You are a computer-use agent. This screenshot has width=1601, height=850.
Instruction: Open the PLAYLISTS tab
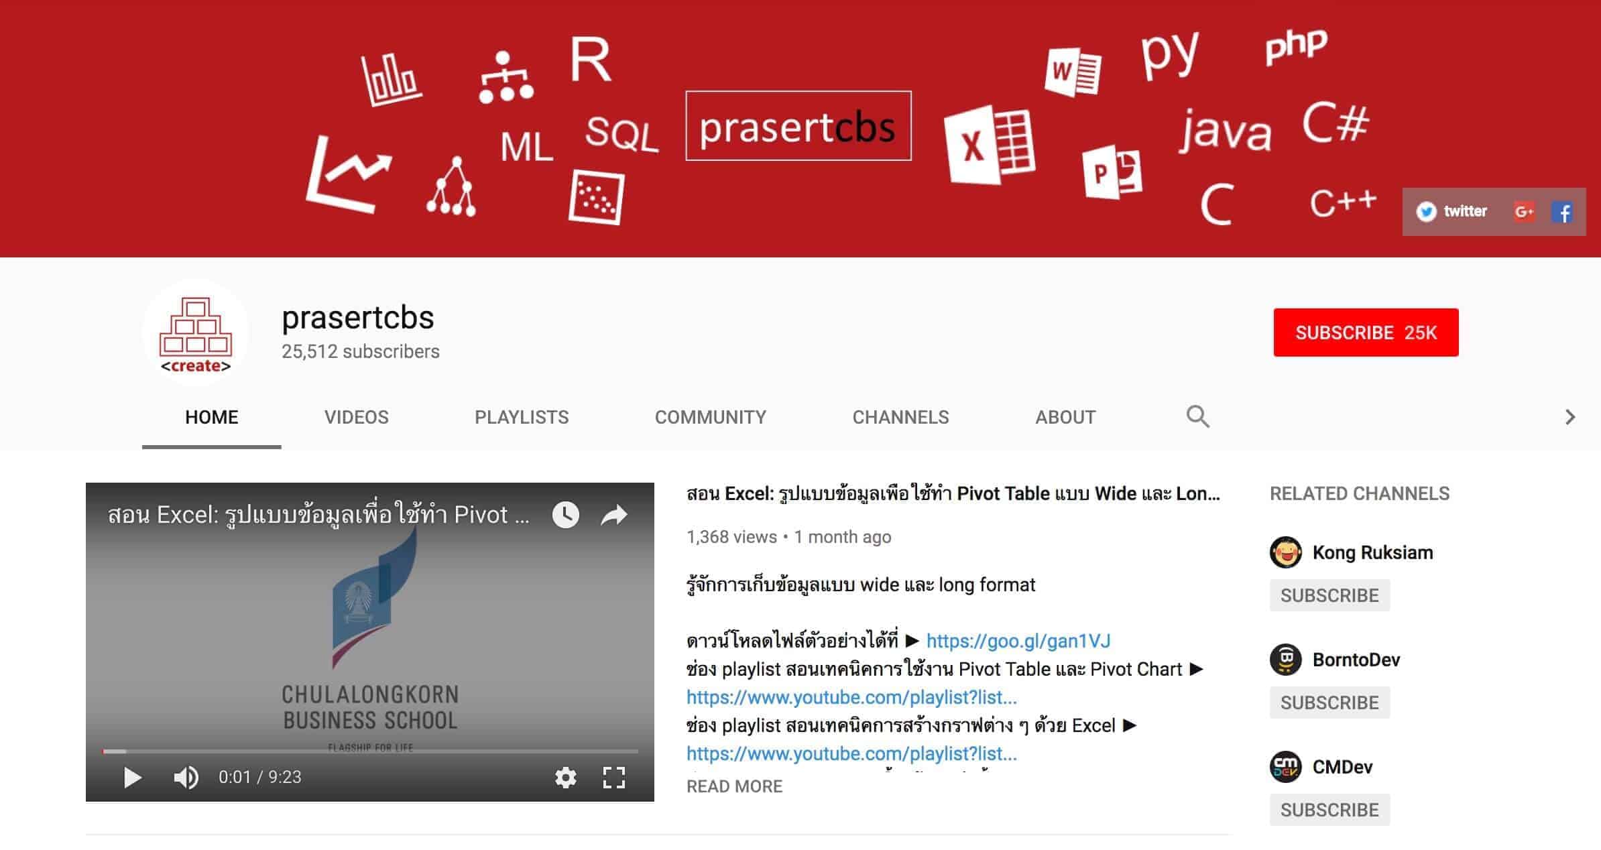(x=522, y=417)
